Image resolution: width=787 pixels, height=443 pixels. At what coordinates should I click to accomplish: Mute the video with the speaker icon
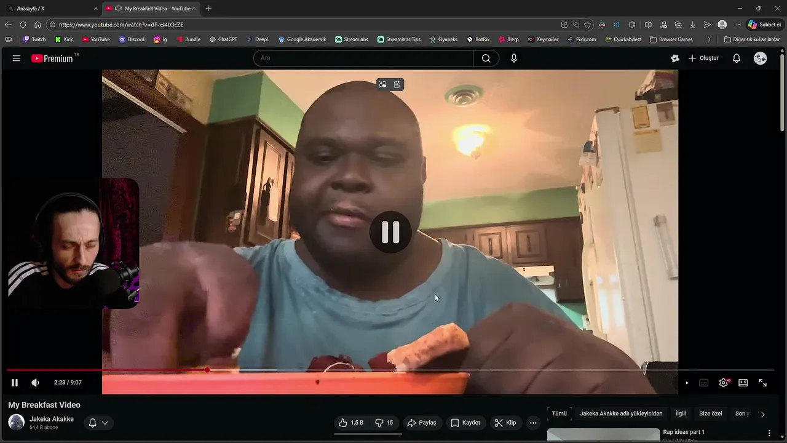pyautogui.click(x=35, y=383)
